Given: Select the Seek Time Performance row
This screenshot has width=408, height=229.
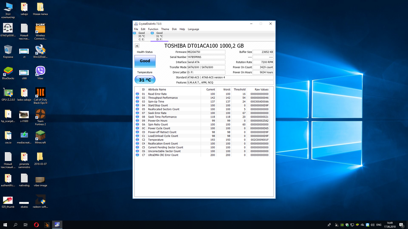Looking at the screenshot, I should tap(202, 117).
